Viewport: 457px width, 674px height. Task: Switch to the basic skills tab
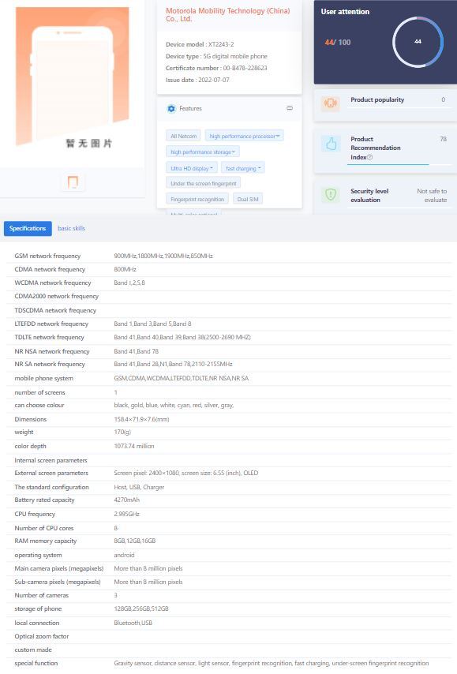[71, 228]
